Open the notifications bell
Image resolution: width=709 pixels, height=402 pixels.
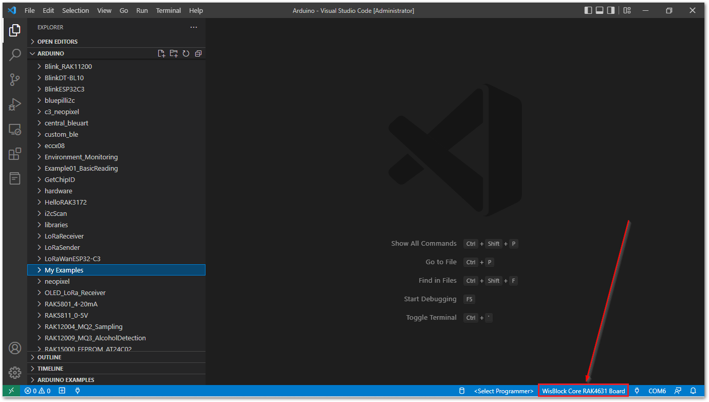[x=693, y=391]
